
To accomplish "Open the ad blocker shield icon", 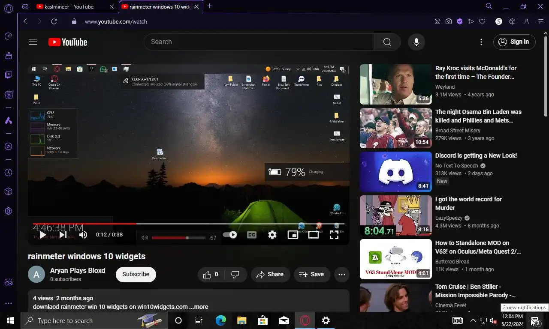I will point(460,21).
